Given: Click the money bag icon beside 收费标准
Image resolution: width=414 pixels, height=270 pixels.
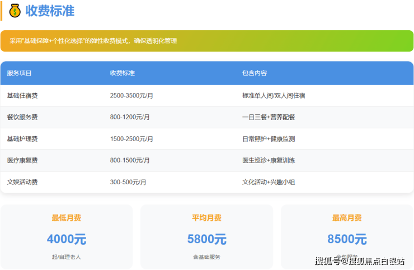Looking at the screenshot, I should 15,11.
